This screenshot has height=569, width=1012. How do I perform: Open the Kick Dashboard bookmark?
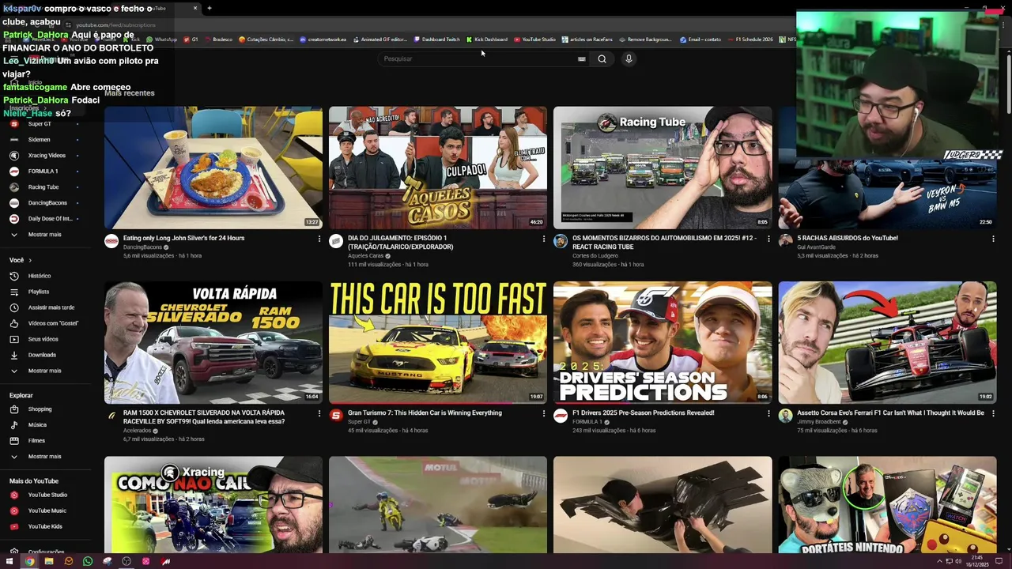coord(487,40)
